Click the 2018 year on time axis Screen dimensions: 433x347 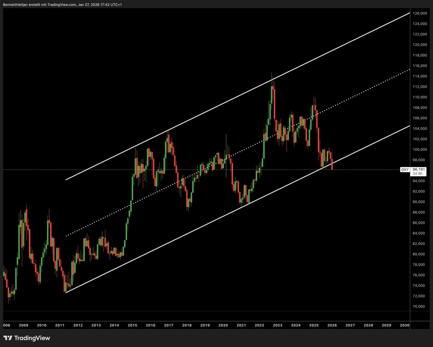[187, 325]
